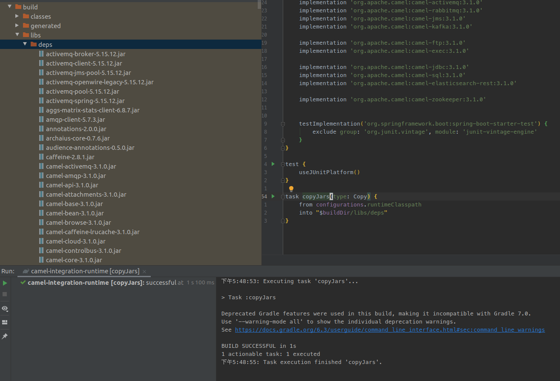Open the show console output layout icon
560x381 pixels.
point(5,322)
